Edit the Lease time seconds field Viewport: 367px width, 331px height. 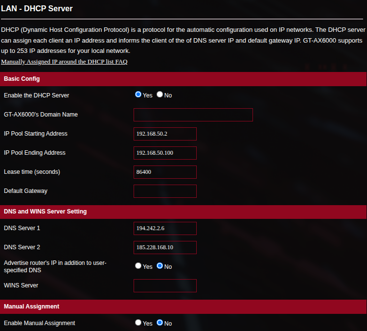click(165, 172)
